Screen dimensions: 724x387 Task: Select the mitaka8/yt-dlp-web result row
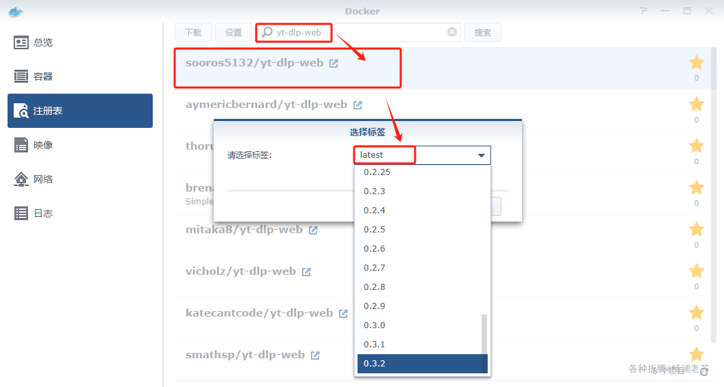tap(443, 235)
